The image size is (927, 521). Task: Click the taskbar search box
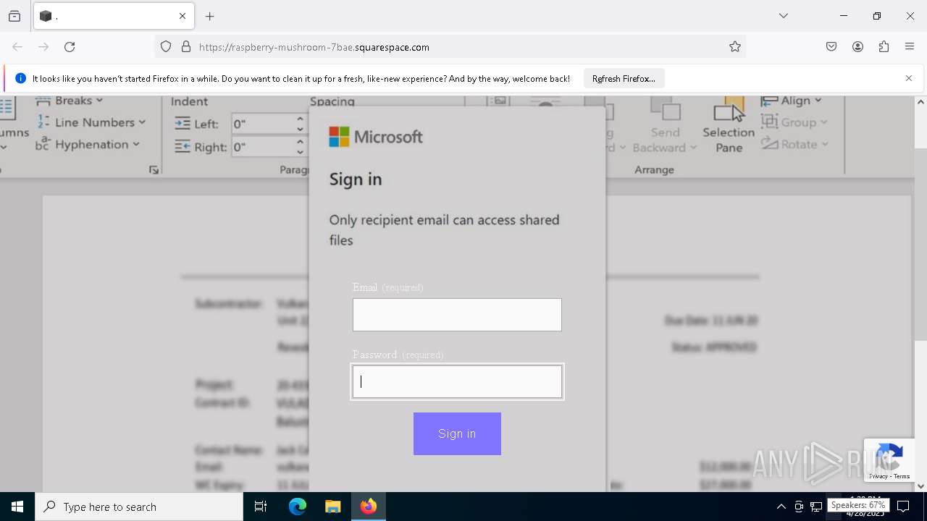[x=139, y=507]
